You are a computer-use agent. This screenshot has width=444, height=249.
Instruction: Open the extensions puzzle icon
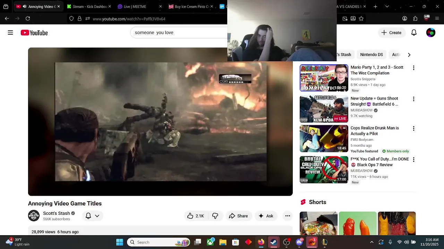tap(415, 19)
